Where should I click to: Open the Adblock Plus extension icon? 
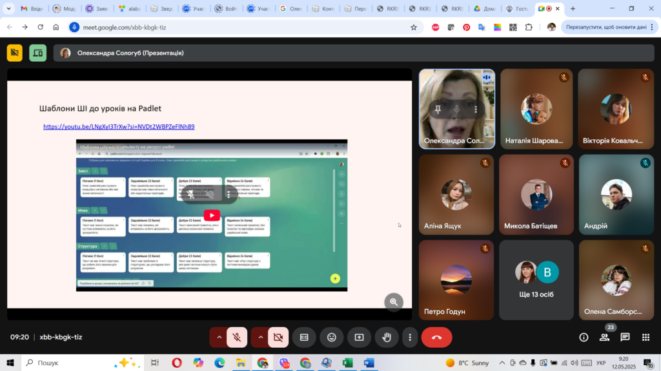[436, 27]
